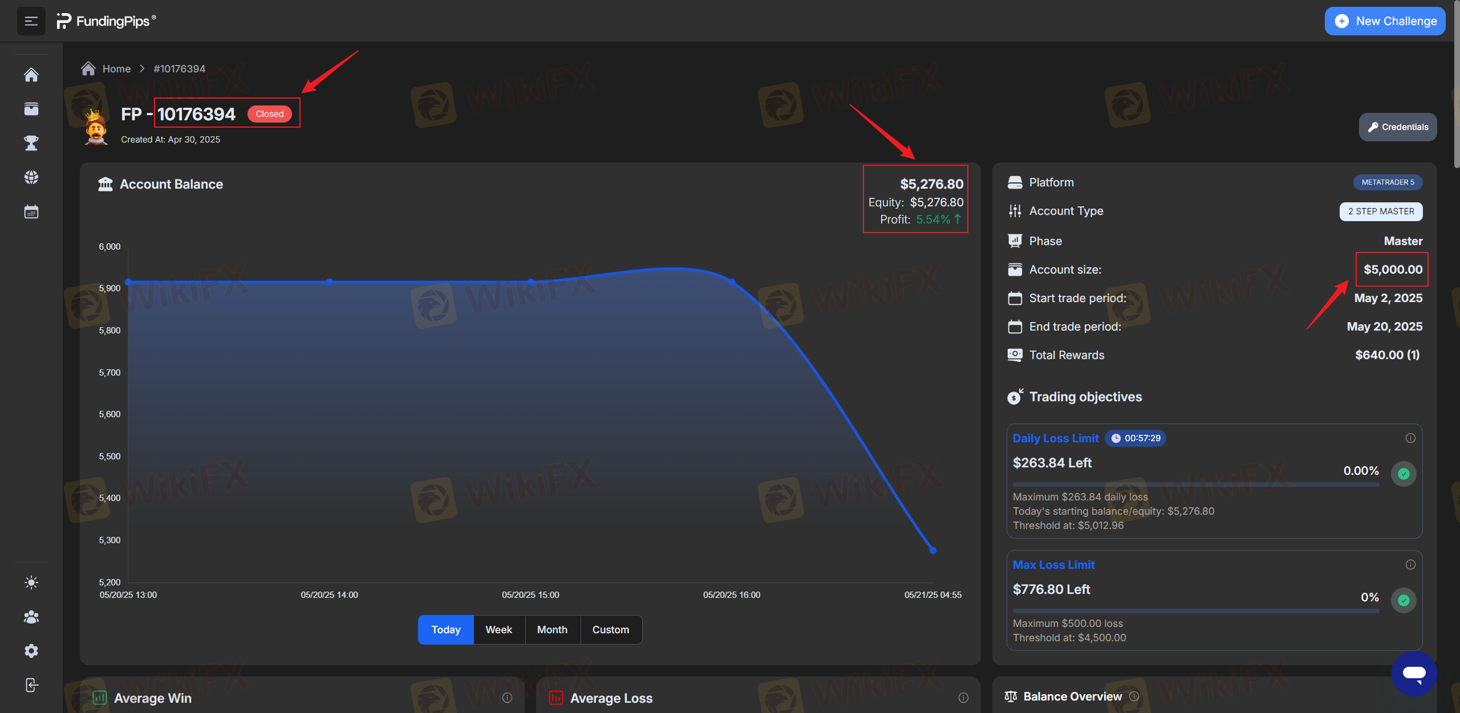Click the New Challenge button

1385,21
